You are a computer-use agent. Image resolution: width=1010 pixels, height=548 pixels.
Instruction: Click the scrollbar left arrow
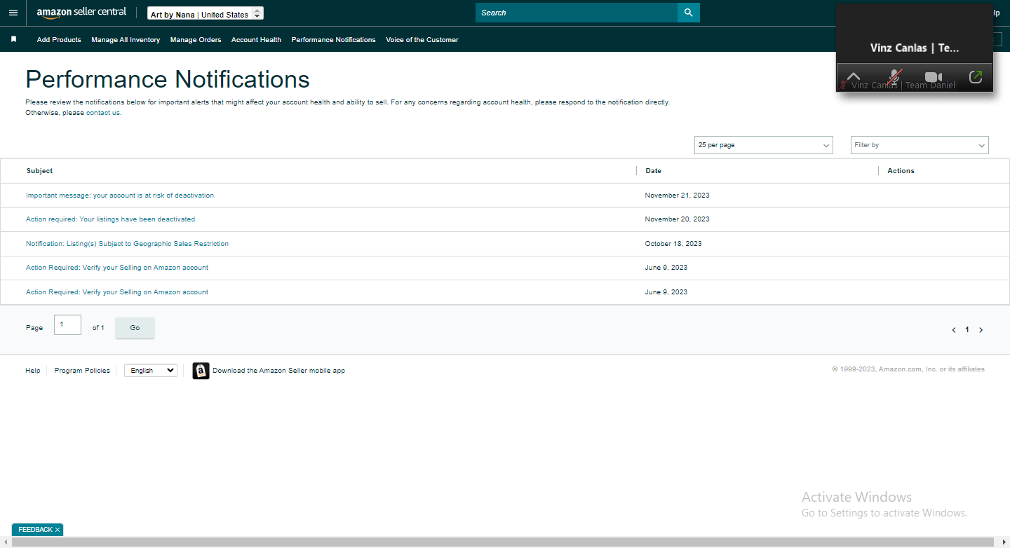[x=6, y=542]
